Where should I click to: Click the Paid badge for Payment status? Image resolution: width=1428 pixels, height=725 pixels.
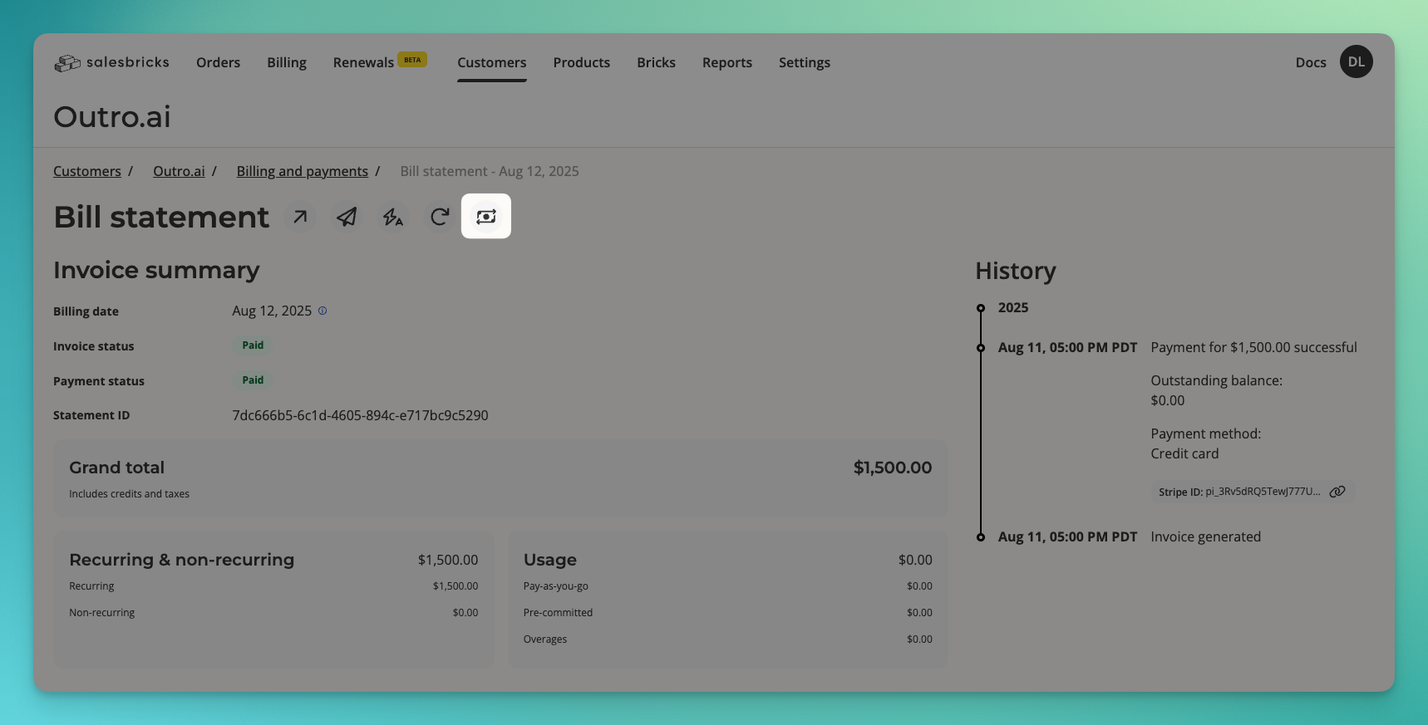[253, 380]
